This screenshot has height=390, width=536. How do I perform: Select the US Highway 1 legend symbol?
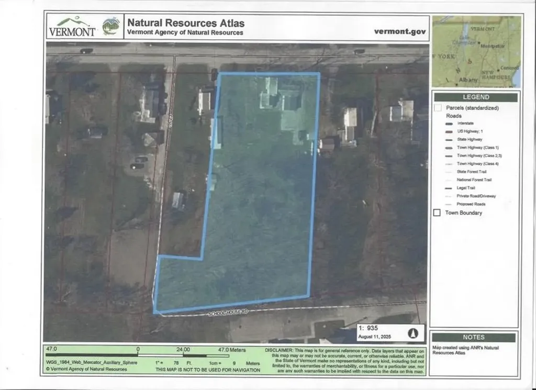click(449, 131)
